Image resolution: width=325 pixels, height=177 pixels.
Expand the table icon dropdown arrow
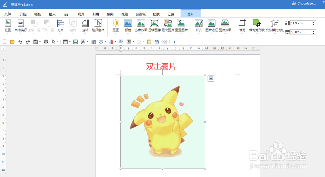point(70,42)
